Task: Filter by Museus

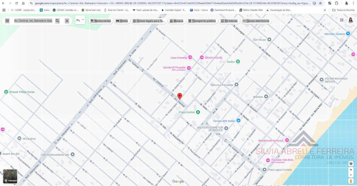Action: tap(176, 21)
